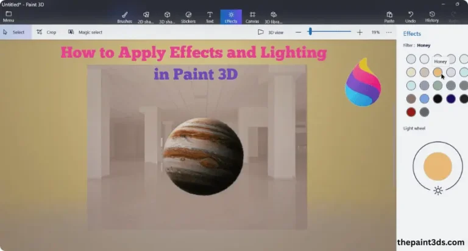468x251 pixels.
Task: Select the Text tool
Action: (210, 17)
